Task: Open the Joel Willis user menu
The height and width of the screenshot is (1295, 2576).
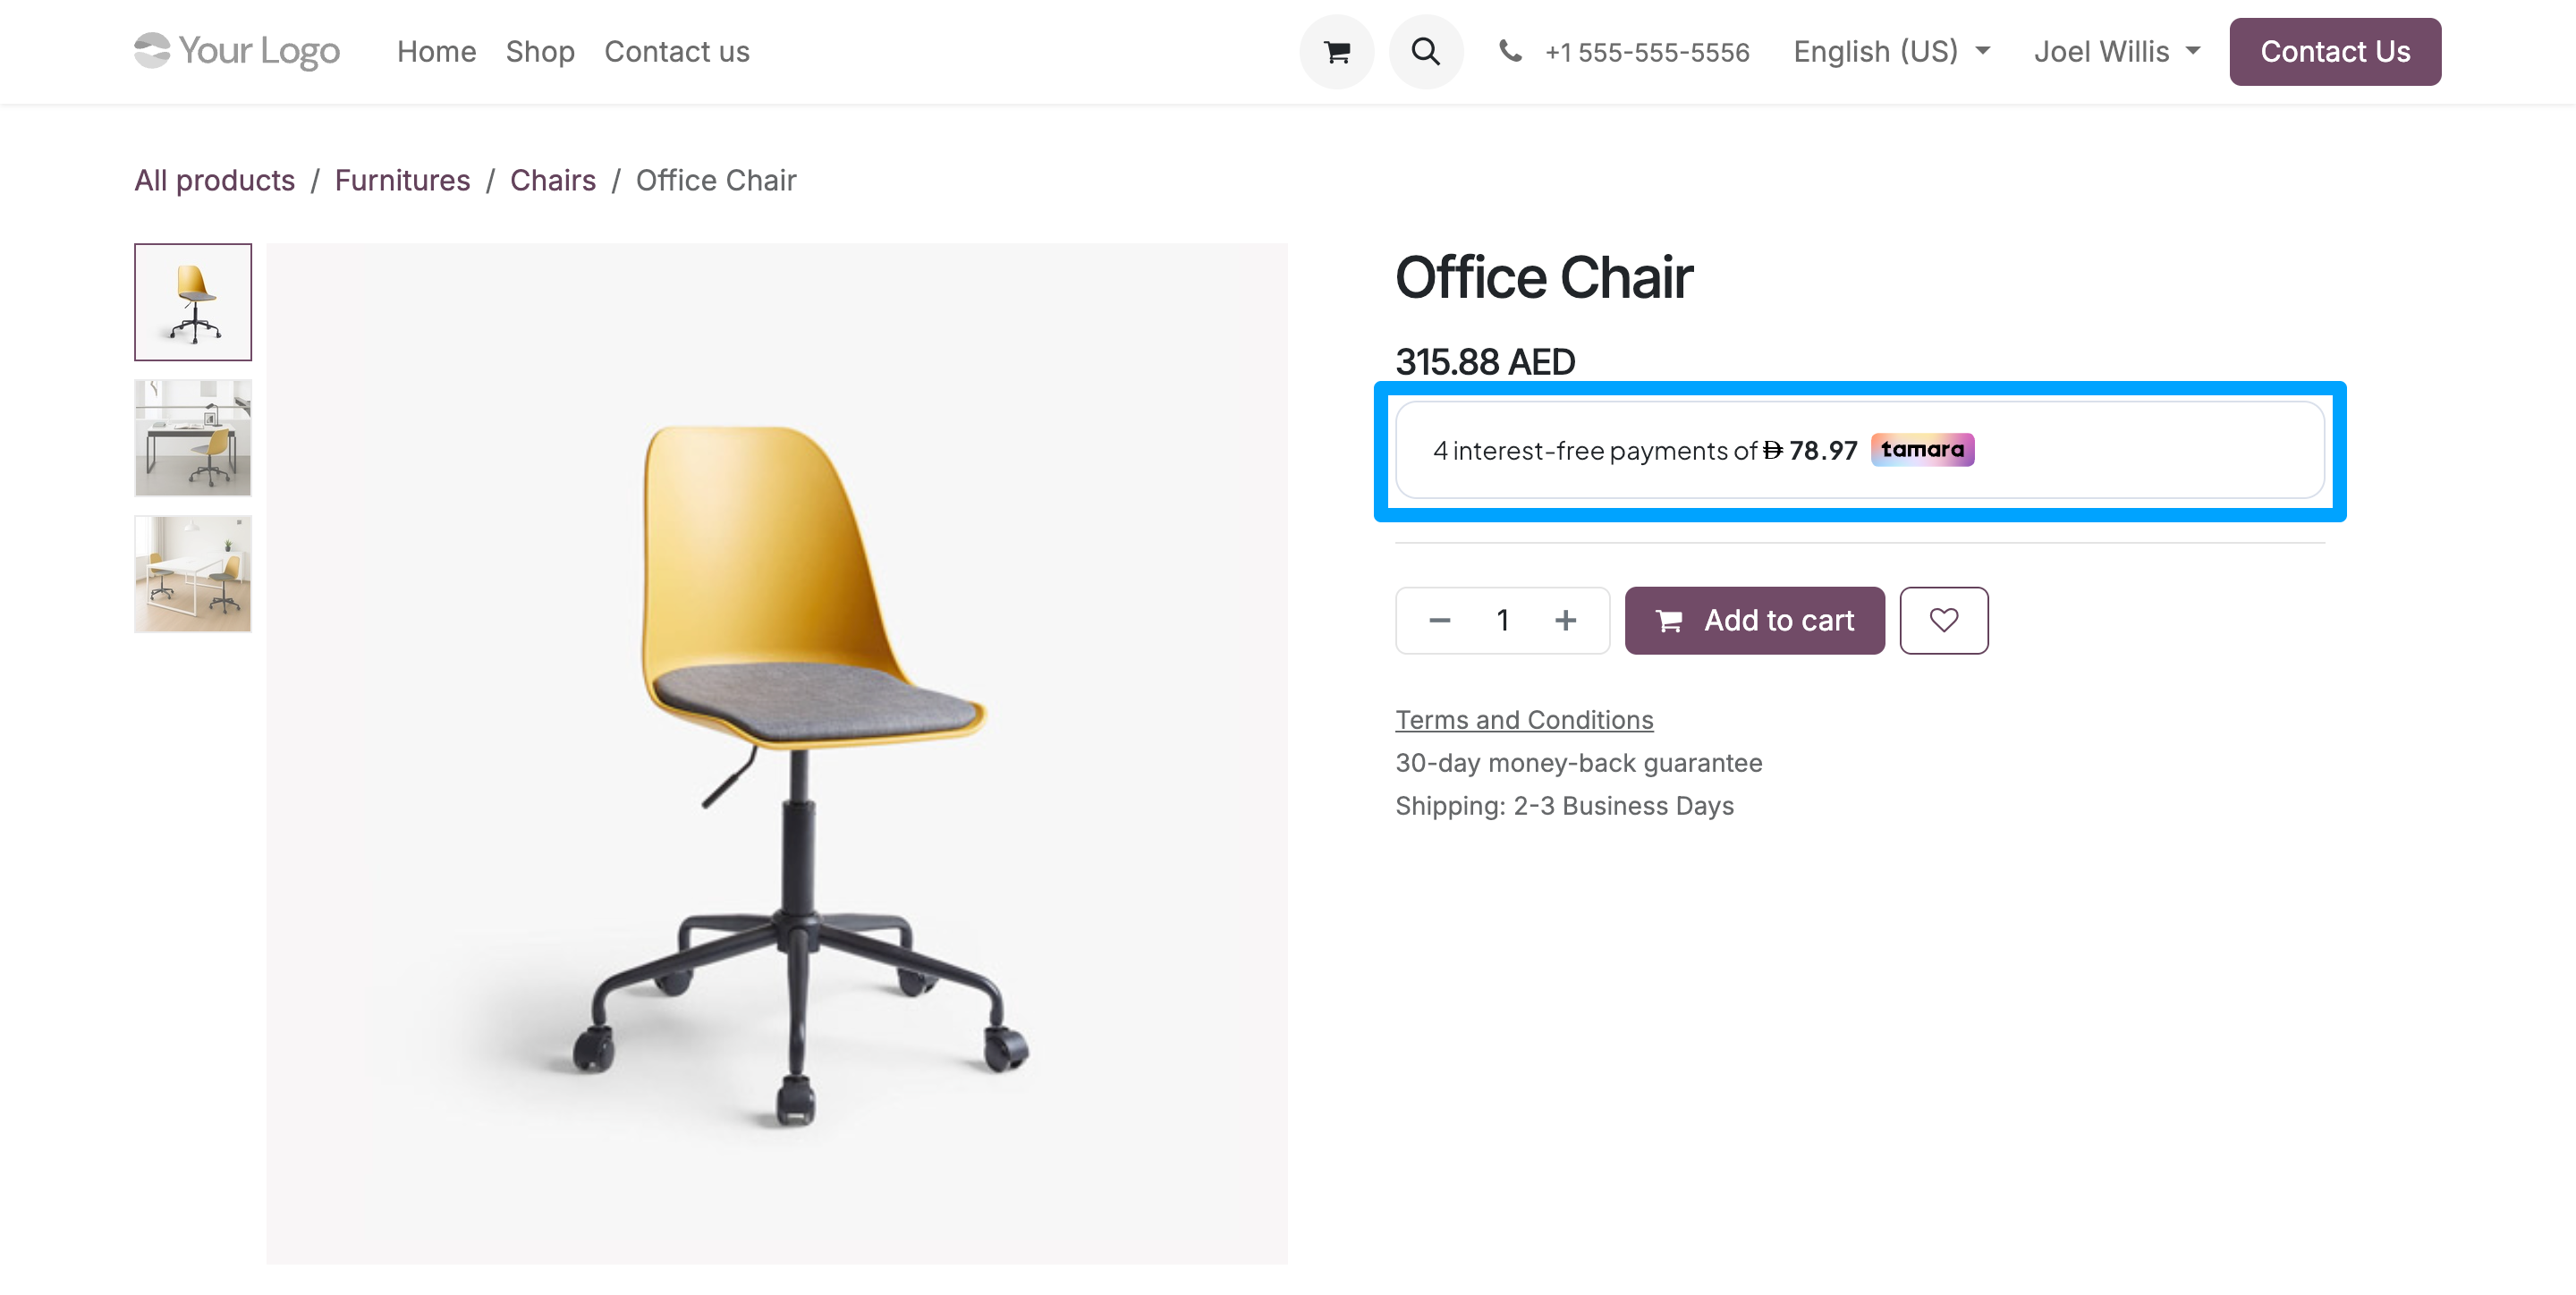Action: (2116, 52)
